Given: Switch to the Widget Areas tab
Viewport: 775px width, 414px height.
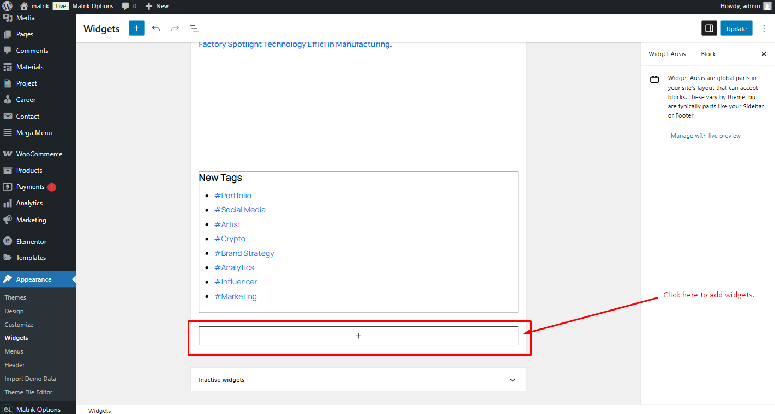Looking at the screenshot, I should pos(667,54).
